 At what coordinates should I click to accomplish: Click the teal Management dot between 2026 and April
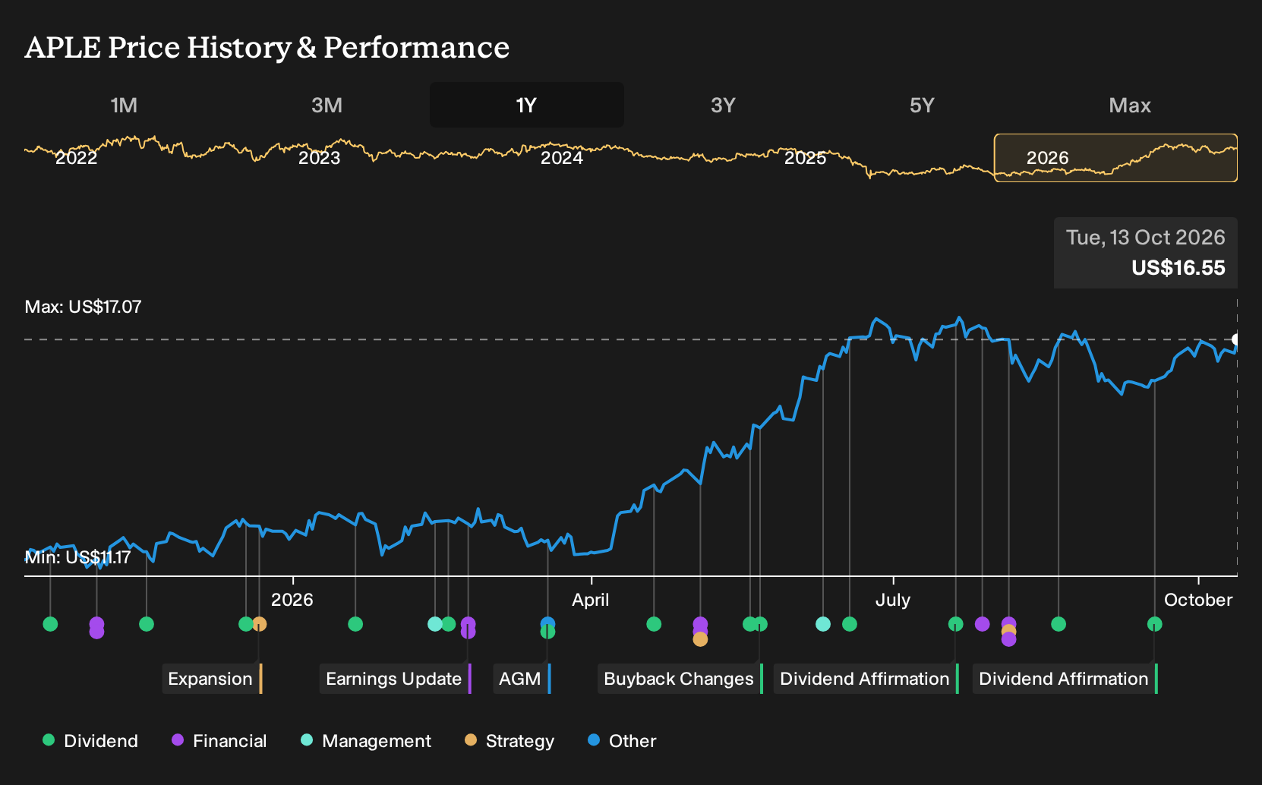435,624
